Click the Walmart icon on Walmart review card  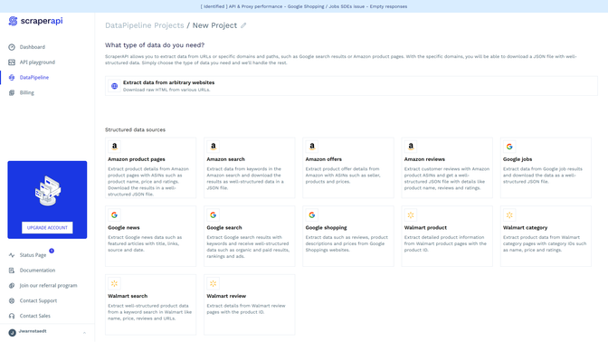[x=214, y=283]
